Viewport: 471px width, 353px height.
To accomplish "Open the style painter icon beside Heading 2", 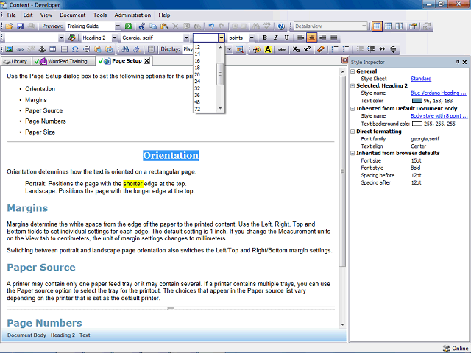I will click(x=72, y=38).
